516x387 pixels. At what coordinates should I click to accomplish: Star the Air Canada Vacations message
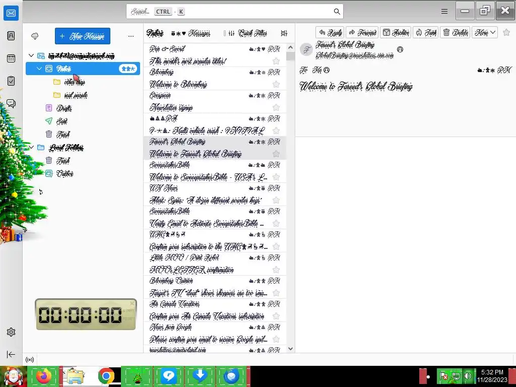(x=276, y=316)
